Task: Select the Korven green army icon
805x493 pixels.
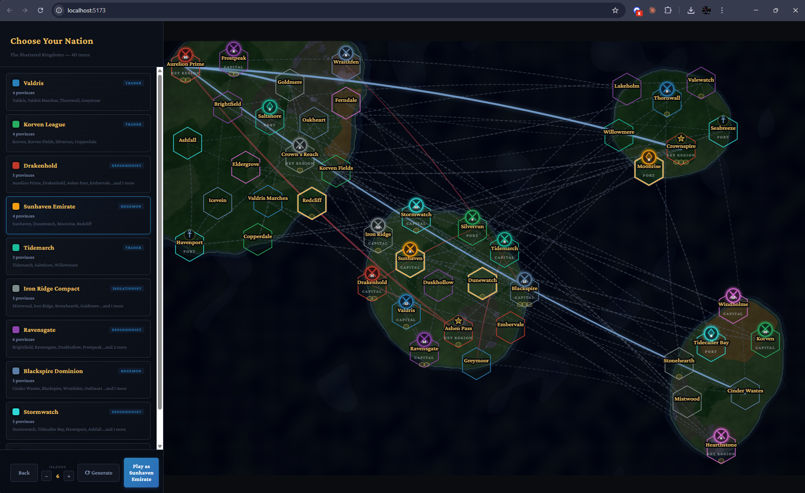Action: tap(765, 330)
